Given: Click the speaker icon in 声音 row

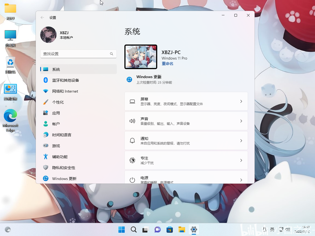Looking at the screenshot, I should pos(132,121).
